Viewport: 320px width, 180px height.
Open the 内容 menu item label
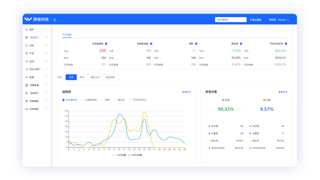pos(32,45)
